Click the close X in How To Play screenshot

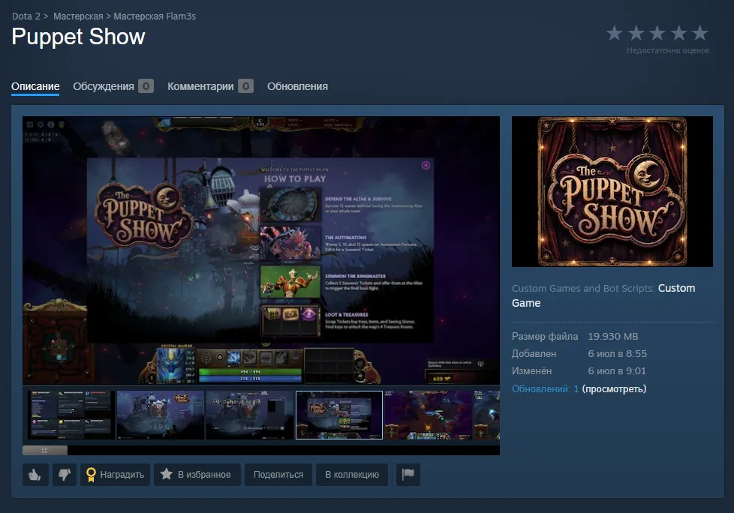click(x=426, y=166)
